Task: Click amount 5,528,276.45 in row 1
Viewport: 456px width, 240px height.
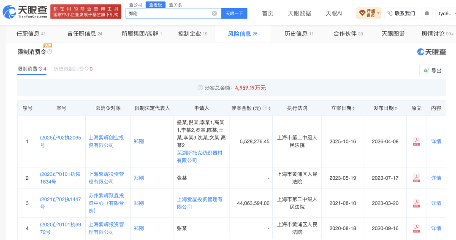Action: 255,141
